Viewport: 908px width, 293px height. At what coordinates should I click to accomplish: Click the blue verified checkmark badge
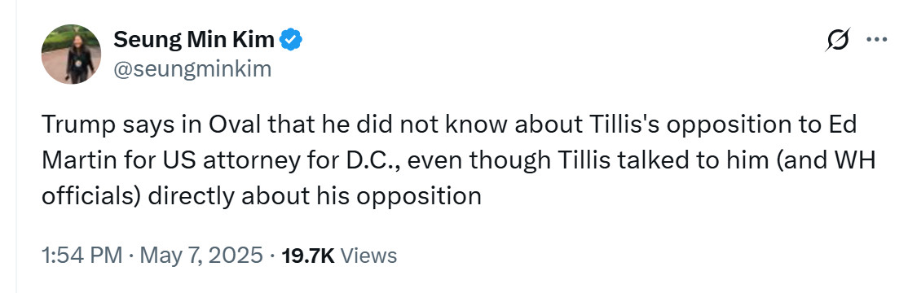(x=290, y=40)
